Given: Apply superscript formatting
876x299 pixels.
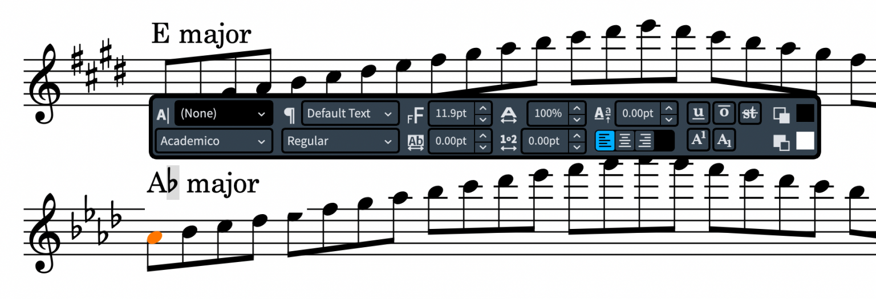Looking at the screenshot, I should click(697, 140).
